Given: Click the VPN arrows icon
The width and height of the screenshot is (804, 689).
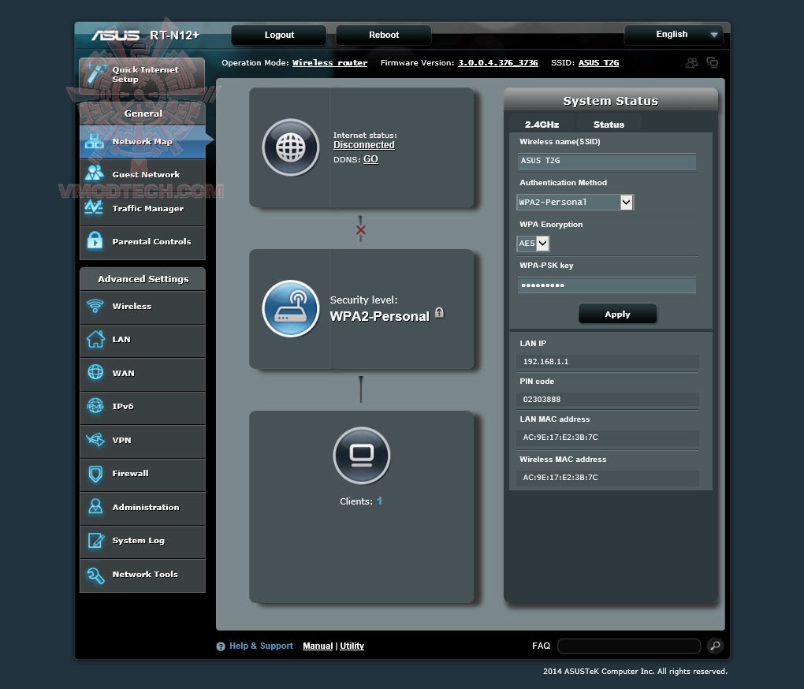Looking at the screenshot, I should [95, 439].
